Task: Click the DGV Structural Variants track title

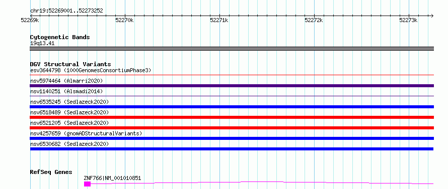Action: [70, 64]
